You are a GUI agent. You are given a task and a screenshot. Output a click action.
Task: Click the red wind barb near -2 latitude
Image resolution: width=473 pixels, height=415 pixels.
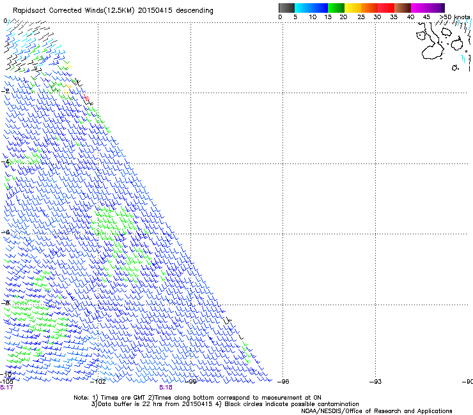86,98
